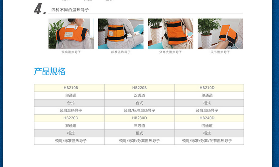Screen dimensions: 279x167
Task: Select the split-type heating pad photo
Action: 170,34
